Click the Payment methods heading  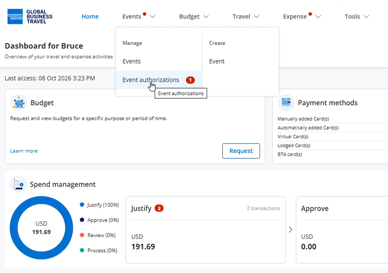point(328,103)
